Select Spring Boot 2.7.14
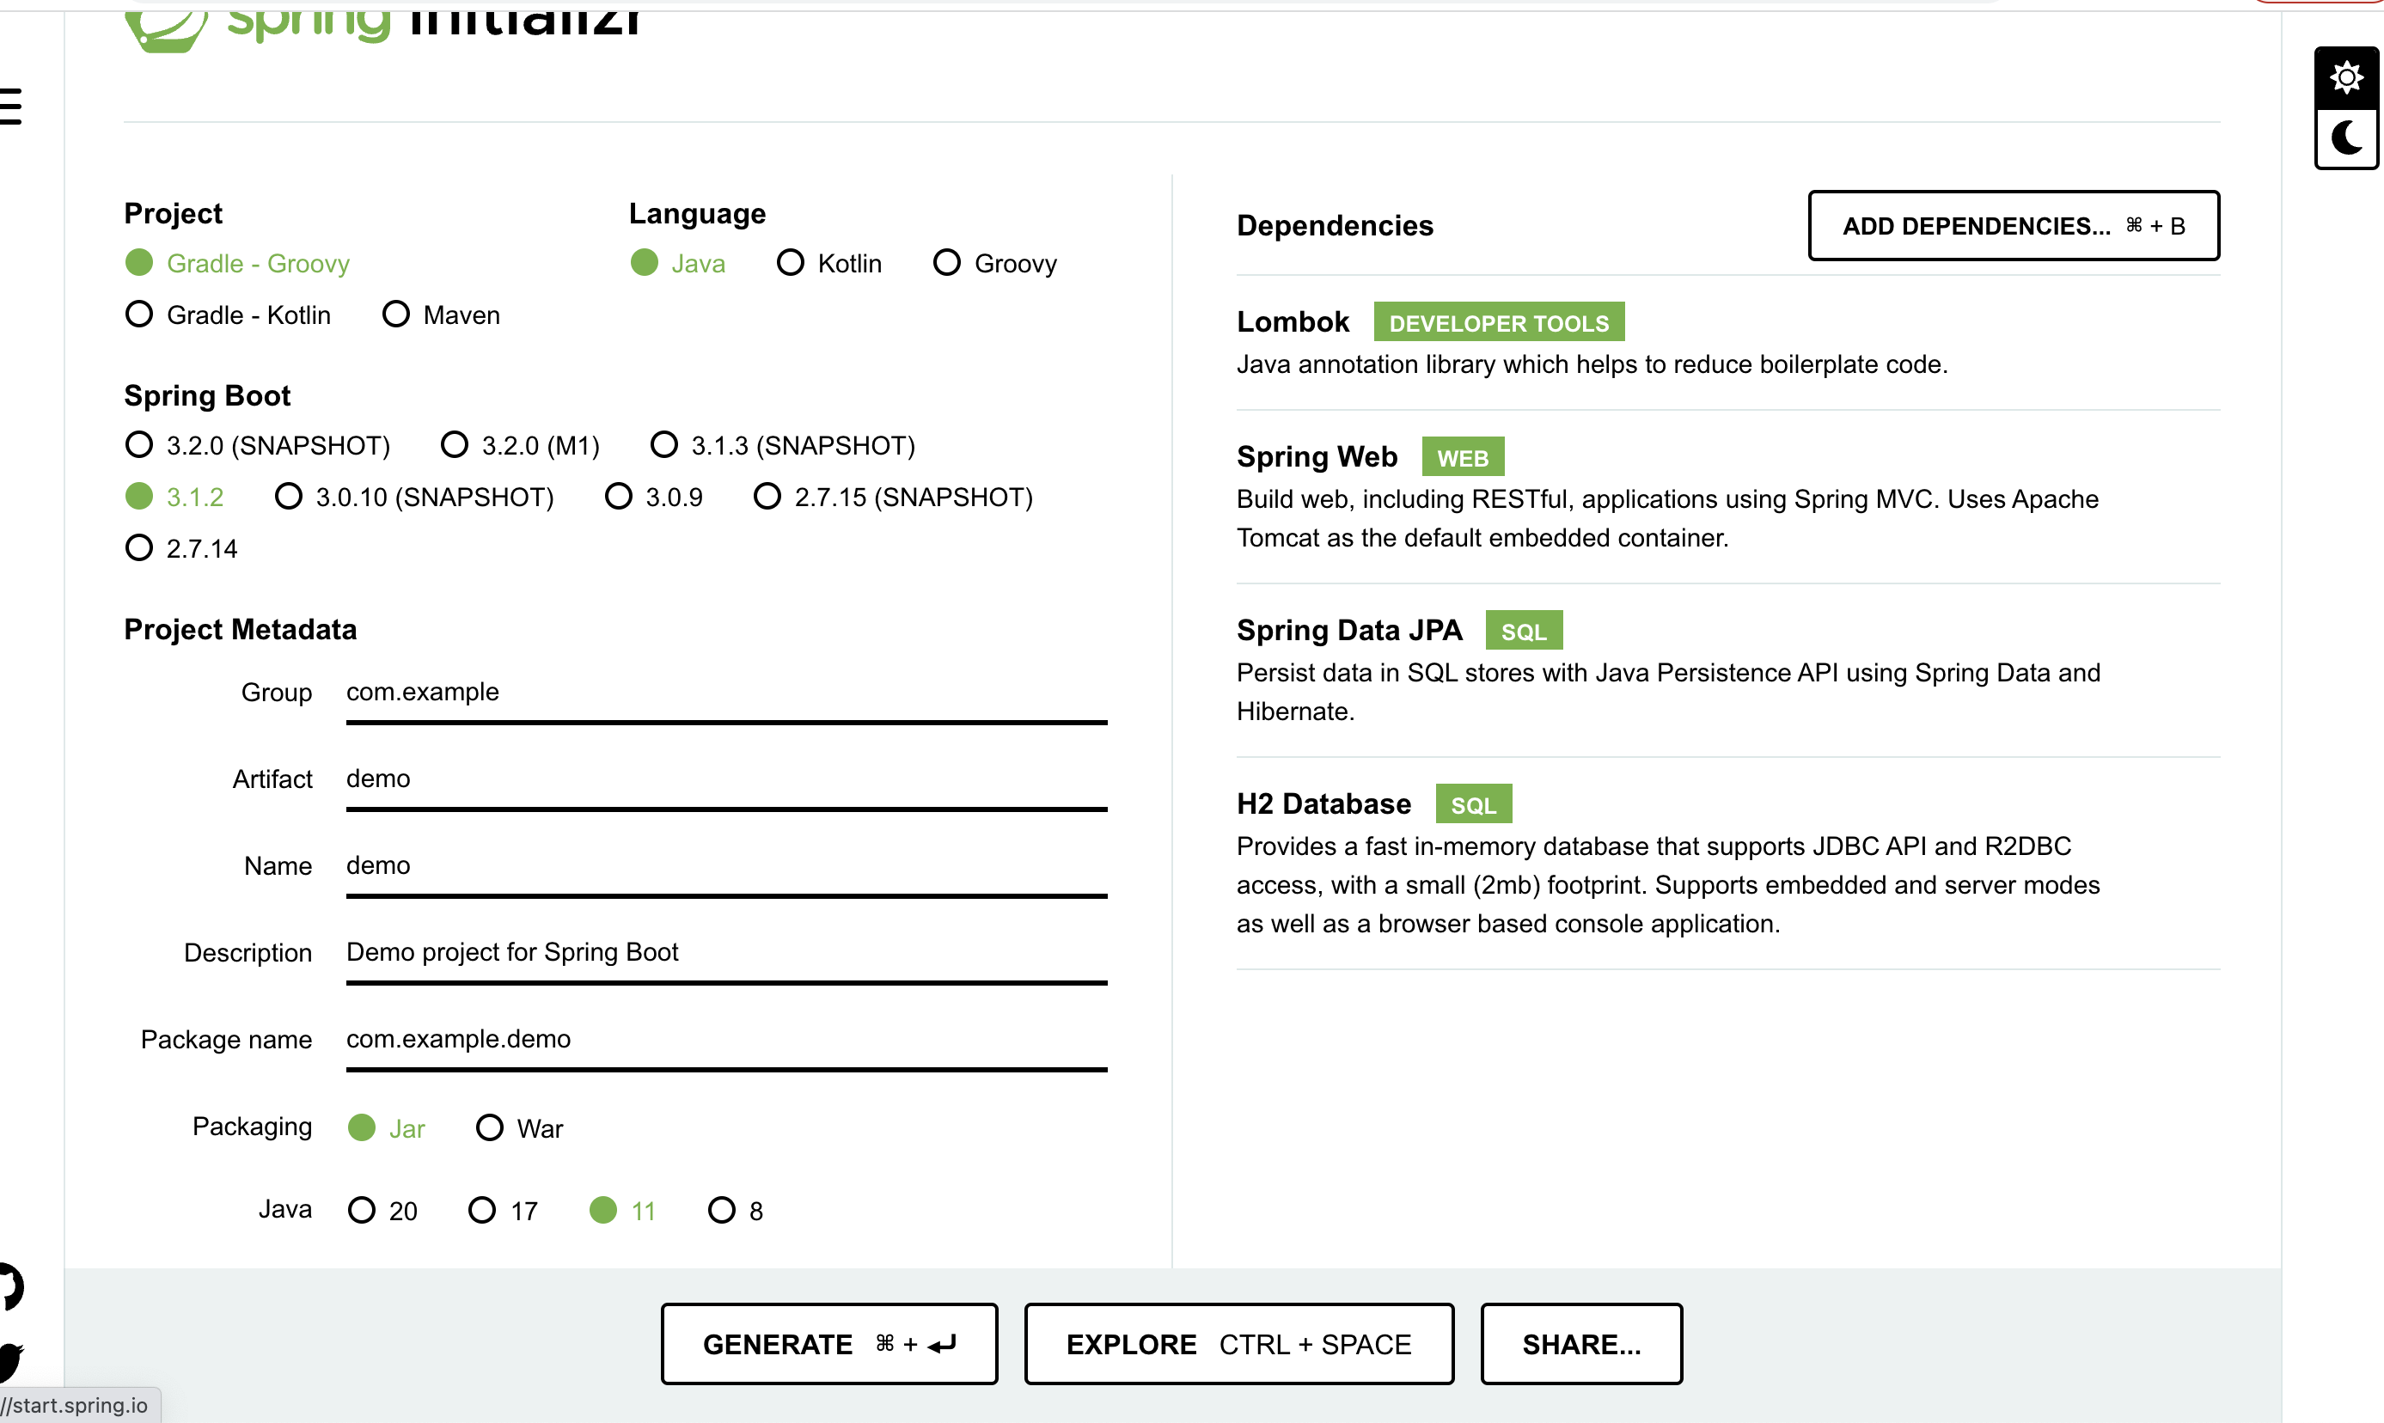 pos(181,548)
